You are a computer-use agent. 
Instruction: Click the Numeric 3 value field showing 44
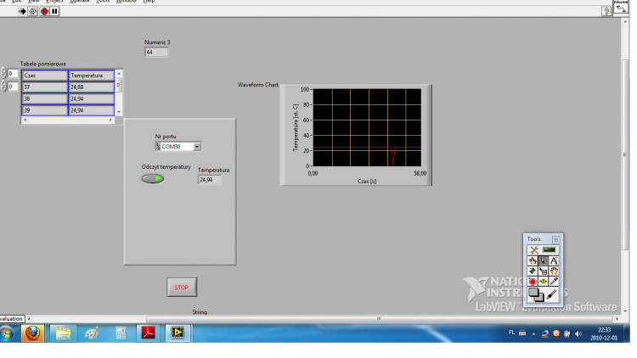click(156, 52)
